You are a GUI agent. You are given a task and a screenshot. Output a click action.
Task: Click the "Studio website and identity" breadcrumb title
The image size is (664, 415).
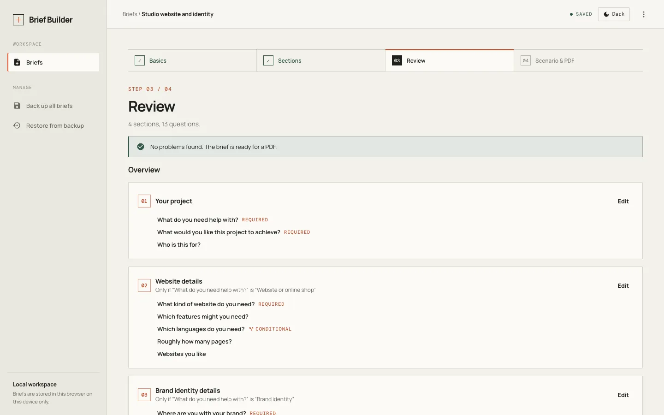178,14
